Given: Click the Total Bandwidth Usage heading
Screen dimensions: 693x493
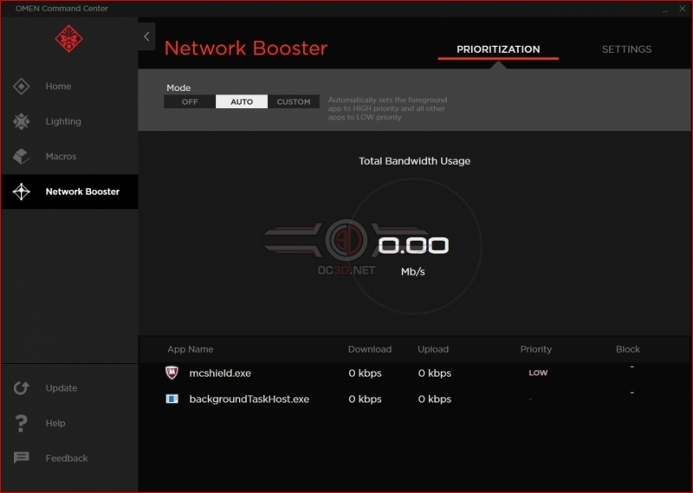Looking at the screenshot, I should click(x=415, y=161).
